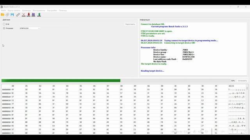Click the green up-arrow write icon
Image resolution: width=250 pixels, height=140 pixels.
coord(39,15)
